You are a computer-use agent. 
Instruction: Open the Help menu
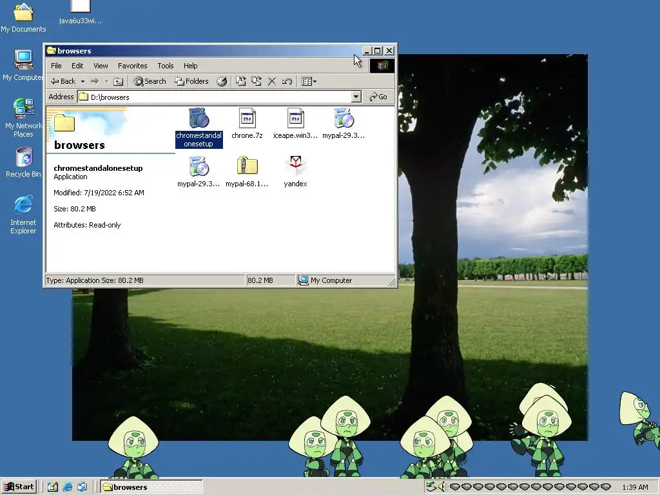click(x=191, y=66)
